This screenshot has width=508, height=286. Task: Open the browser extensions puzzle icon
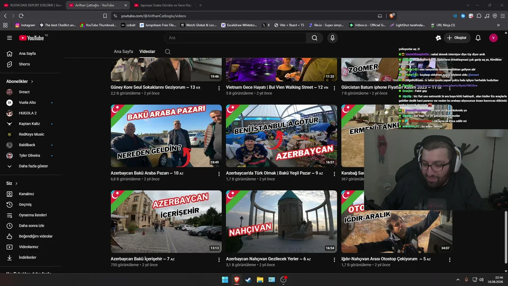point(479,16)
